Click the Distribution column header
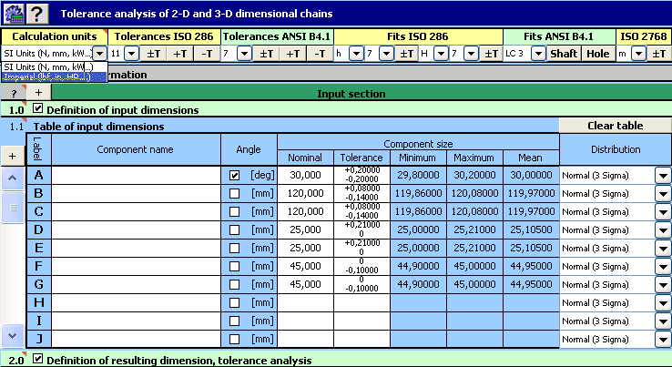 coord(616,149)
